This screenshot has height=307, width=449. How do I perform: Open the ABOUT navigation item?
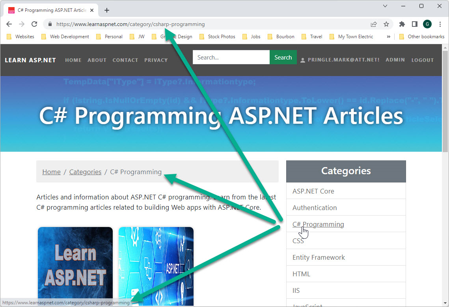(97, 60)
